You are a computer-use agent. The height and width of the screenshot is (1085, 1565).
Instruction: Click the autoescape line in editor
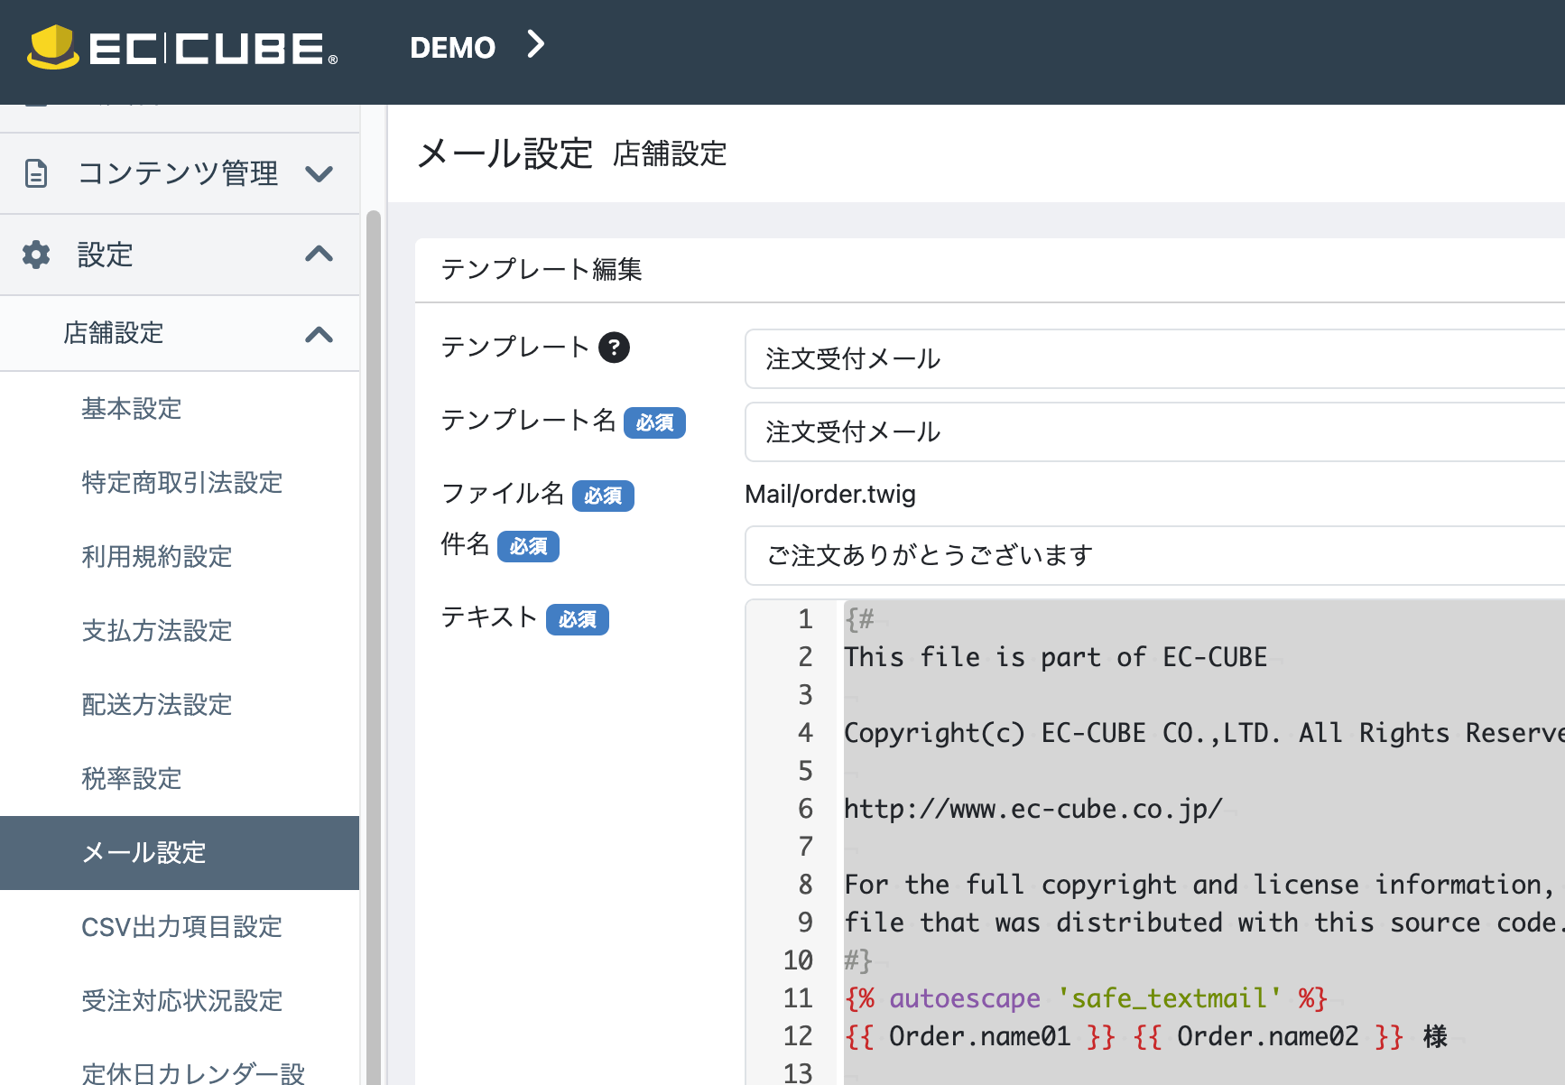click(1086, 998)
